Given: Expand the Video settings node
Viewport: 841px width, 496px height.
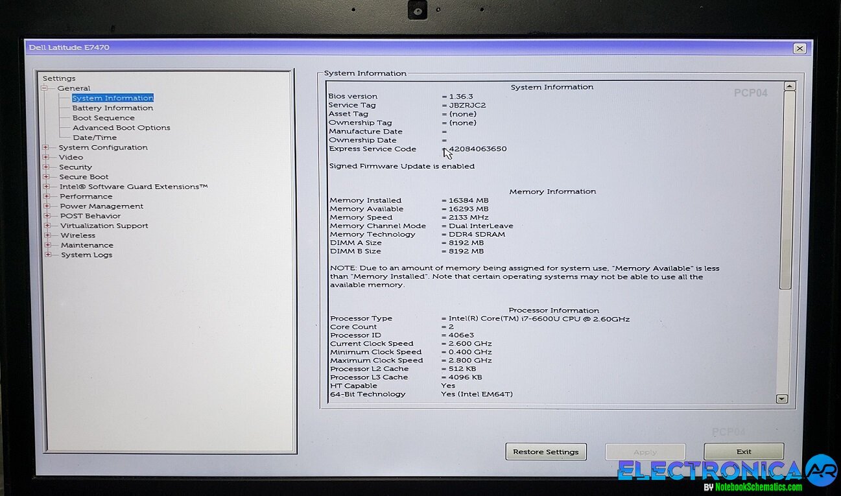Looking at the screenshot, I should coord(46,157).
